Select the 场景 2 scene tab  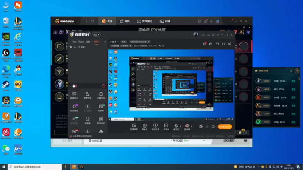(x=97, y=42)
